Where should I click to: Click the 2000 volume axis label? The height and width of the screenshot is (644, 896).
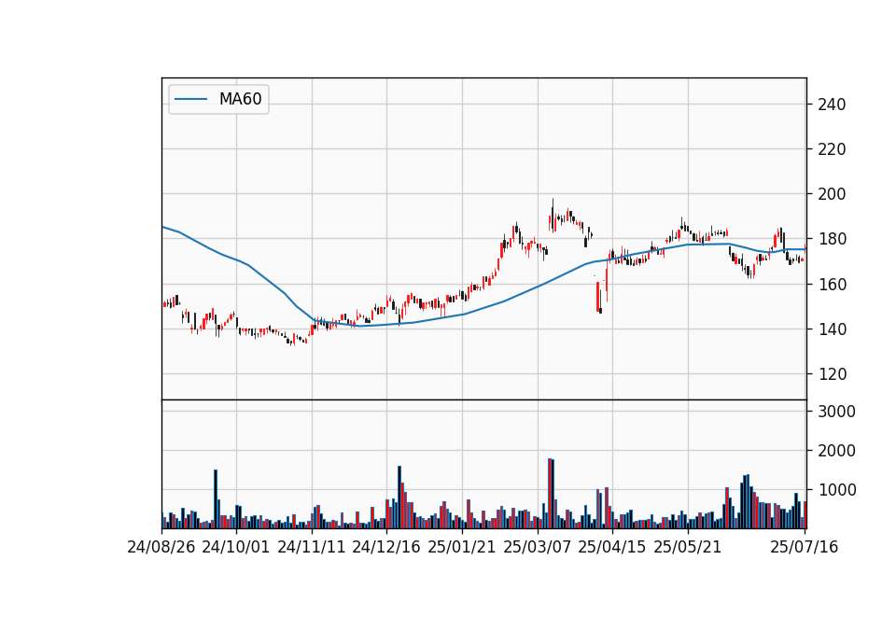[836, 451]
